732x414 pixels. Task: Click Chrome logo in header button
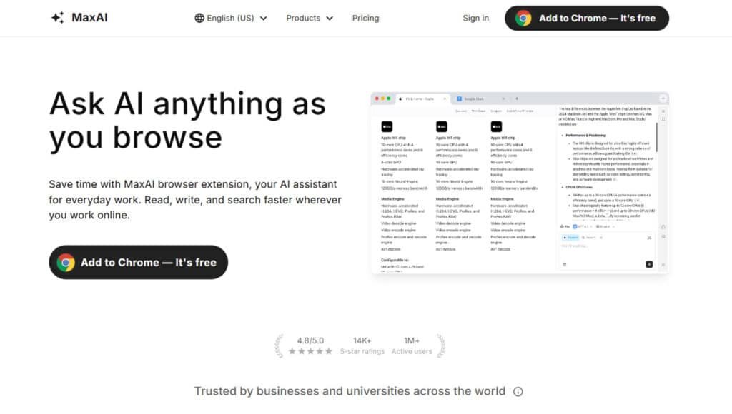click(x=524, y=19)
